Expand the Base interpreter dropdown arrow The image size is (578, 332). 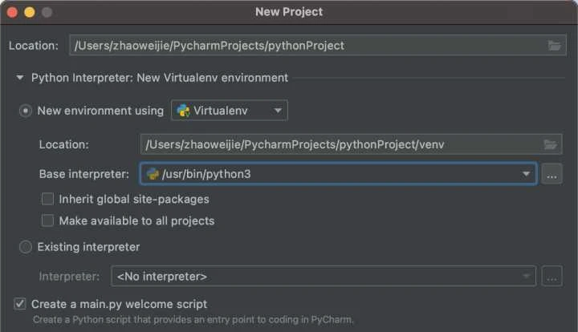pyautogui.click(x=526, y=174)
